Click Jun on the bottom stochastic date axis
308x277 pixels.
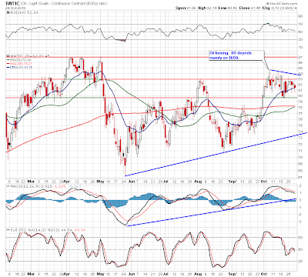pos(131,274)
